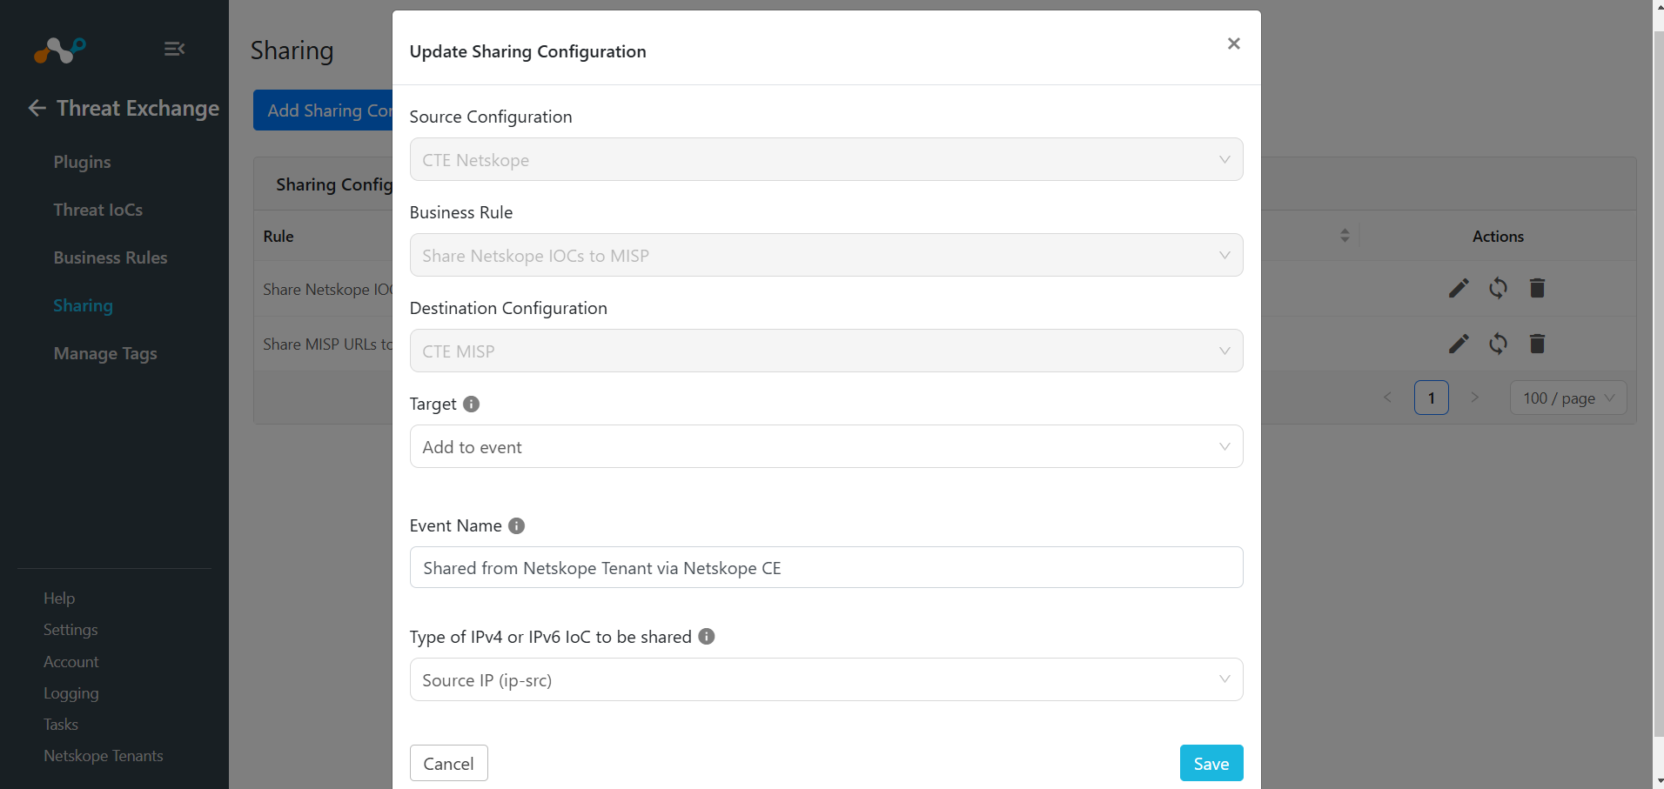Open the 100 / page size selector

(x=1567, y=398)
